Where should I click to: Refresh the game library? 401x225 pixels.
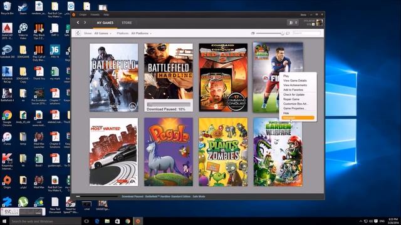click(x=78, y=33)
